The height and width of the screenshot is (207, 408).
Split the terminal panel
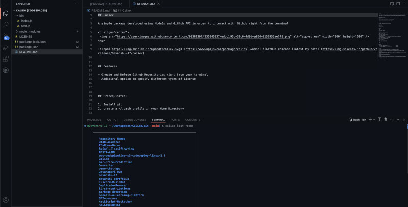coord(379,120)
